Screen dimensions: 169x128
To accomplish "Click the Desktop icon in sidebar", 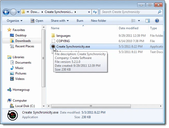I will 12,35.
